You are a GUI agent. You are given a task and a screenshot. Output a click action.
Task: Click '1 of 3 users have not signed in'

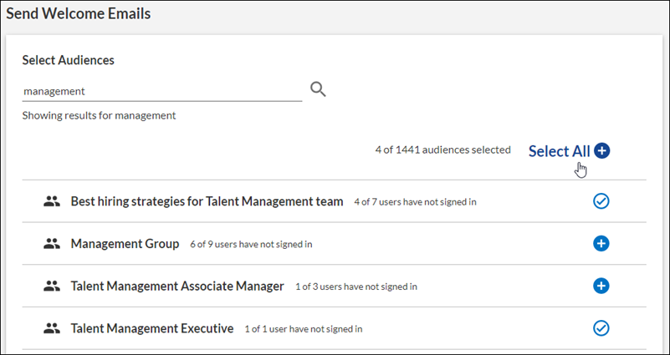click(355, 287)
